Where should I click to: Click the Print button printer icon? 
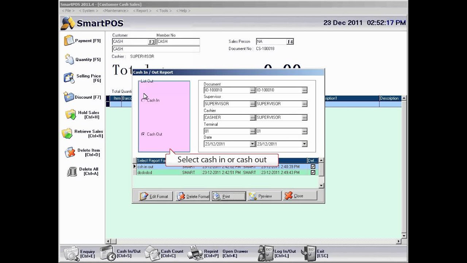coord(217,196)
